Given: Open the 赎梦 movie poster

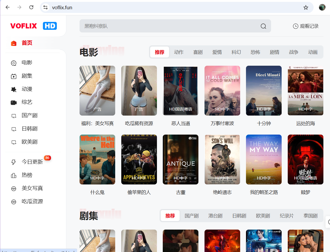Looking at the screenshot, I should [x=305, y=159].
